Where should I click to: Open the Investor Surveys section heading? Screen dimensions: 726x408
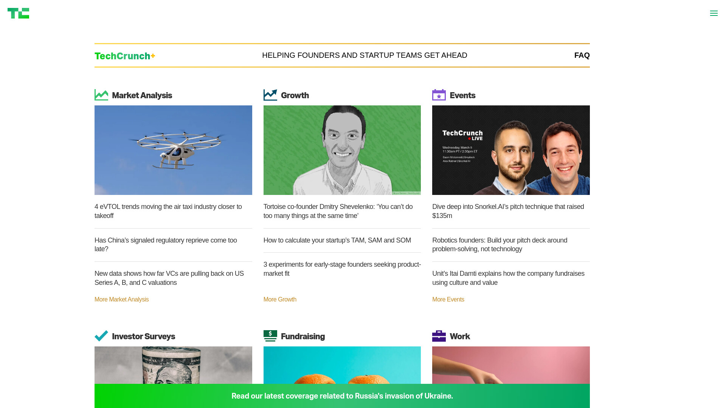(x=143, y=337)
